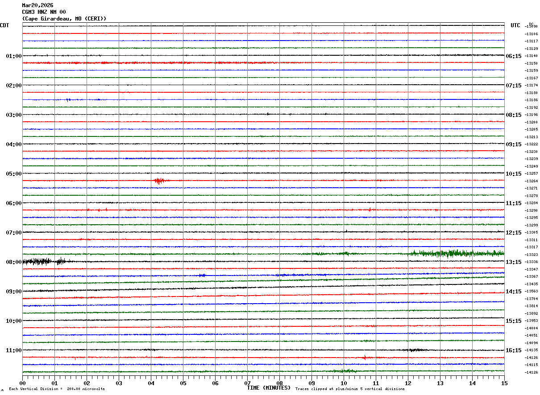Click the 06:15 UTC row label
The height and width of the screenshot is (395, 540).
514,56
